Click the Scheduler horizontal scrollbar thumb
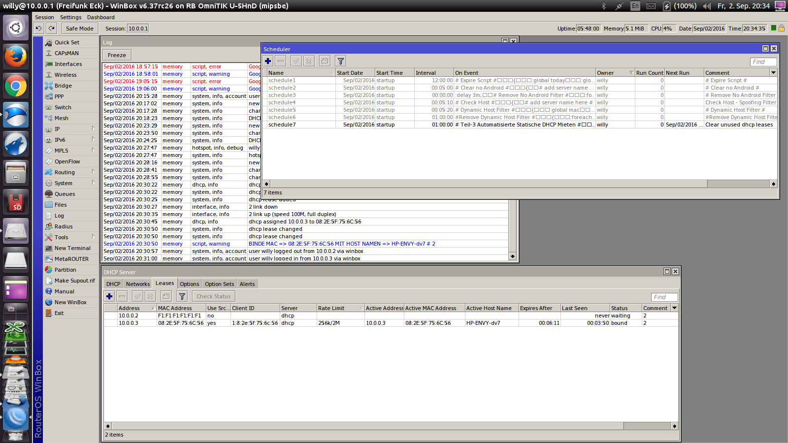The width and height of the screenshot is (788, 443). pos(489,184)
